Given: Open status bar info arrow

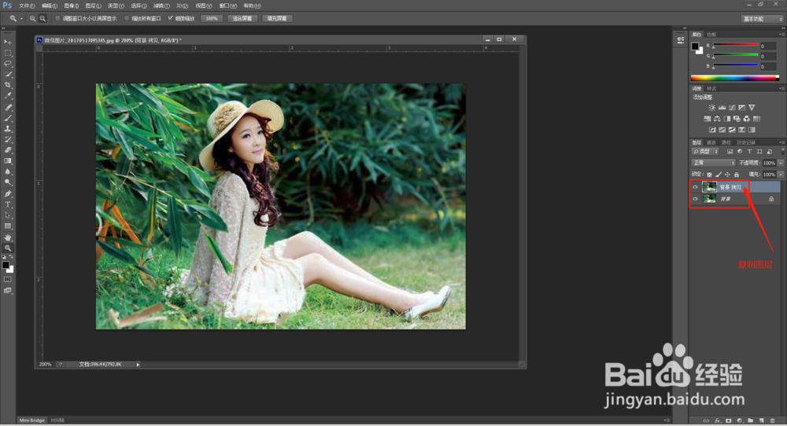Looking at the screenshot, I should [x=138, y=365].
